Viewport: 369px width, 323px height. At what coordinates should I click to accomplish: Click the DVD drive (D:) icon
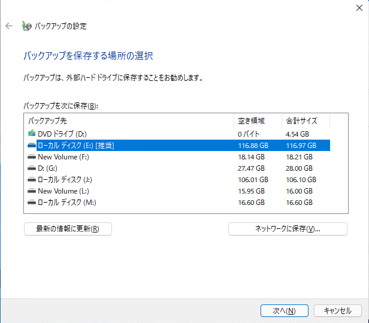click(32, 134)
